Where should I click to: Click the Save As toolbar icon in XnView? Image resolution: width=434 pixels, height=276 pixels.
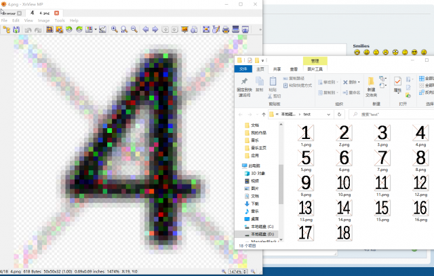pyautogui.click(x=16, y=29)
